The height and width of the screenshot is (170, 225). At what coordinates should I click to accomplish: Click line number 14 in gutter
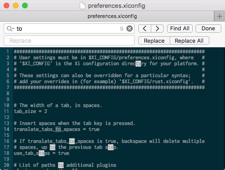click(6, 129)
